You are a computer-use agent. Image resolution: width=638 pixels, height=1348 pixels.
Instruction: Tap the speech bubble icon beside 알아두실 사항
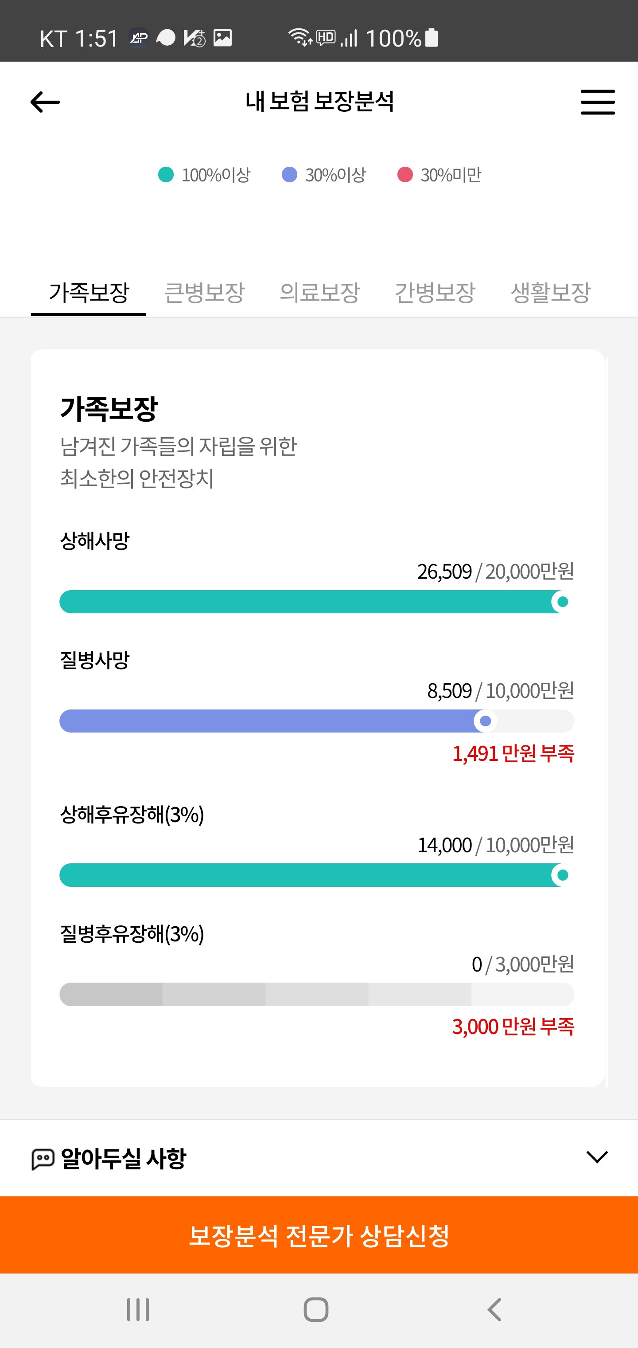pyautogui.click(x=43, y=1159)
